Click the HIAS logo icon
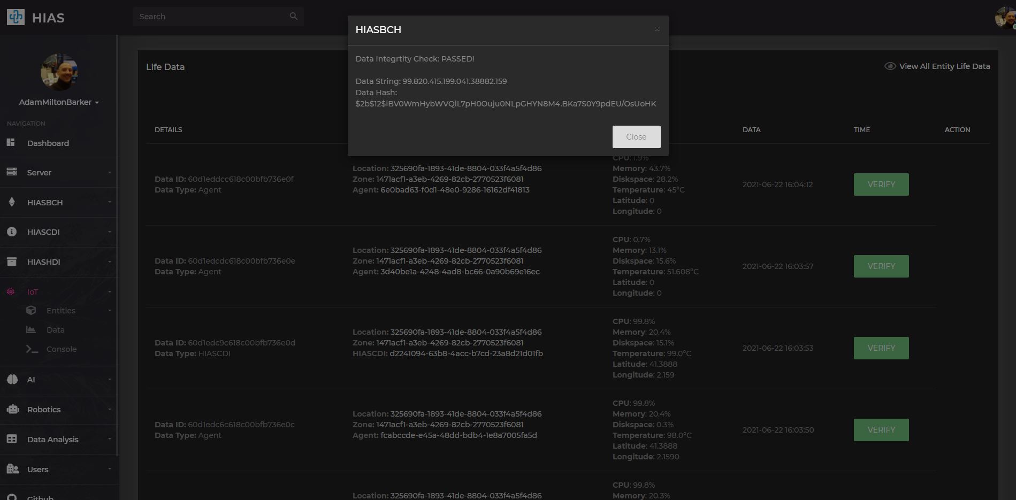 coord(16,17)
